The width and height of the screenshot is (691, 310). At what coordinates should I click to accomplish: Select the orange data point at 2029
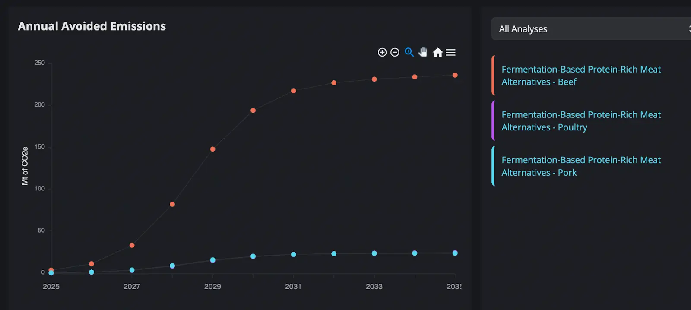(x=212, y=149)
